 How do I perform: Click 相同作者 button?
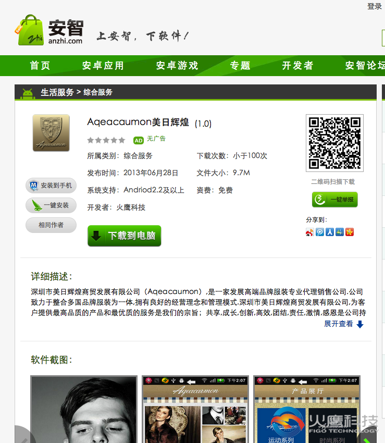pyautogui.click(x=51, y=225)
